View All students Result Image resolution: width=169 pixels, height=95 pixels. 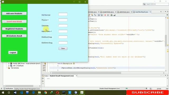click(x=14, y=36)
